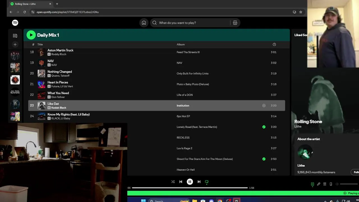Open Microsoft Store from taskbar
This screenshot has height=202, width=359.
(203, 201)
